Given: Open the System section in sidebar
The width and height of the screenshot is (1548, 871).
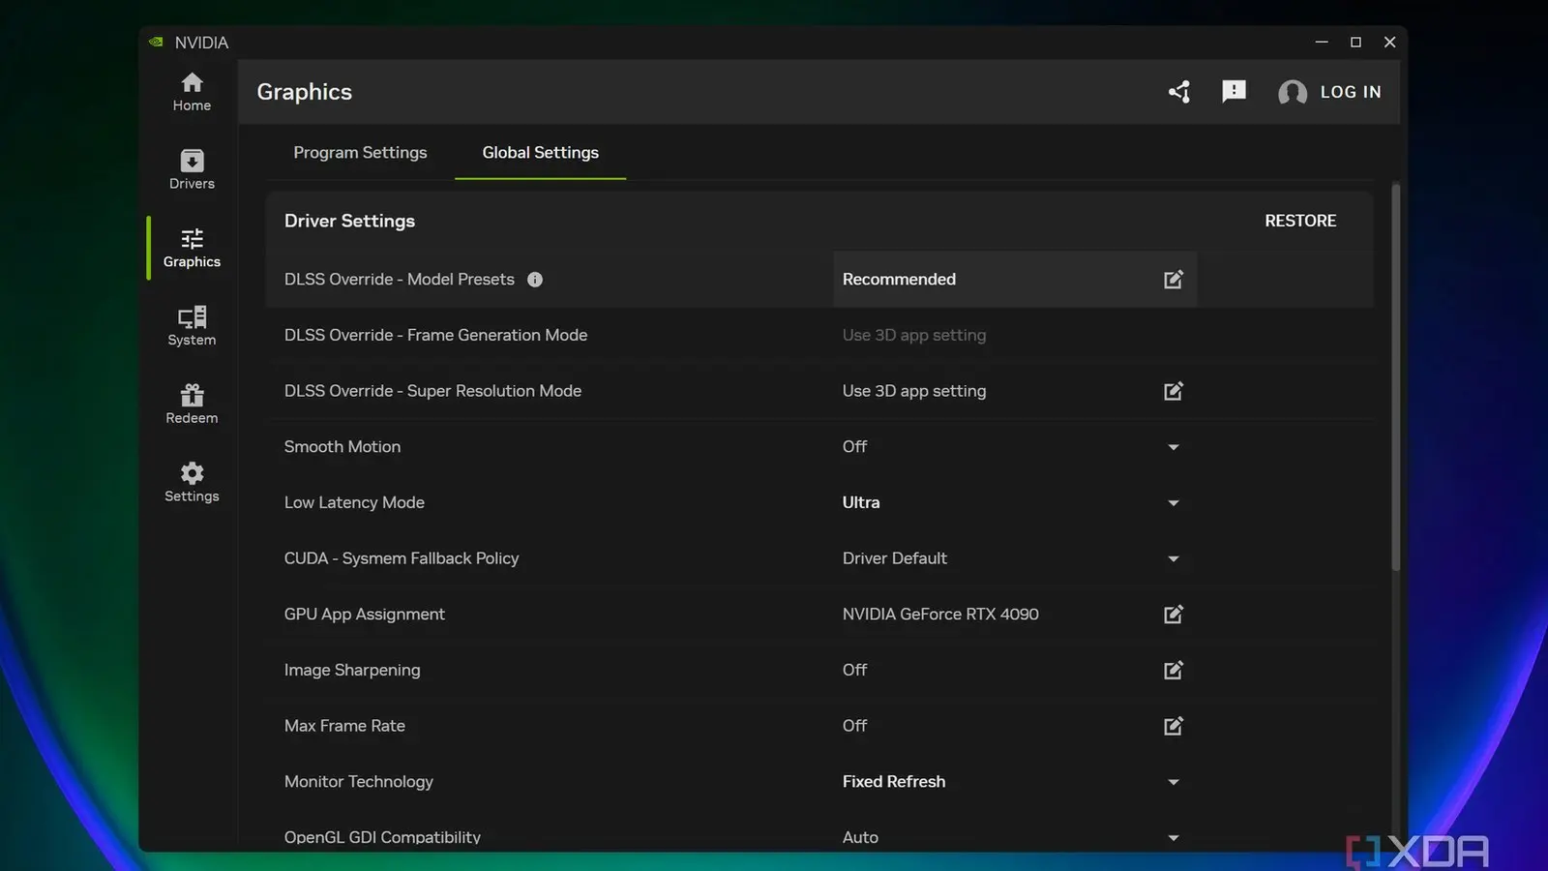Looking at the screenshot, I should click(x=192, y=326).
